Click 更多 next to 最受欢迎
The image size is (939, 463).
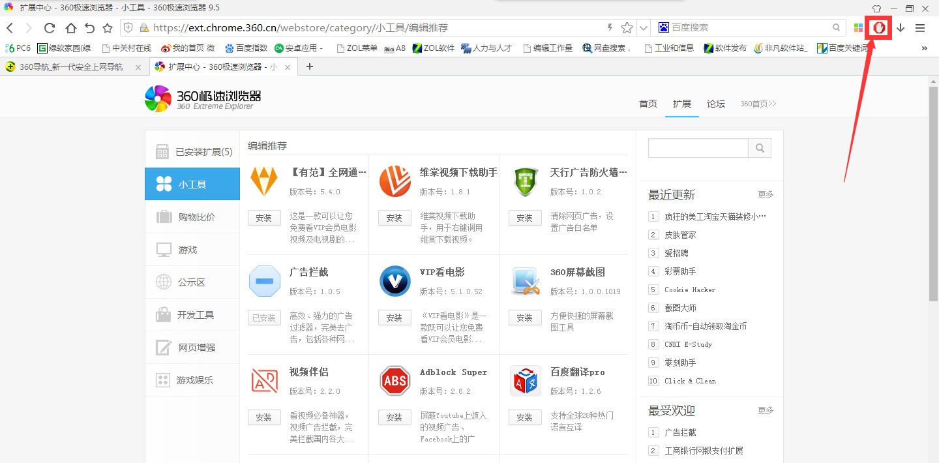coord(766,410)
